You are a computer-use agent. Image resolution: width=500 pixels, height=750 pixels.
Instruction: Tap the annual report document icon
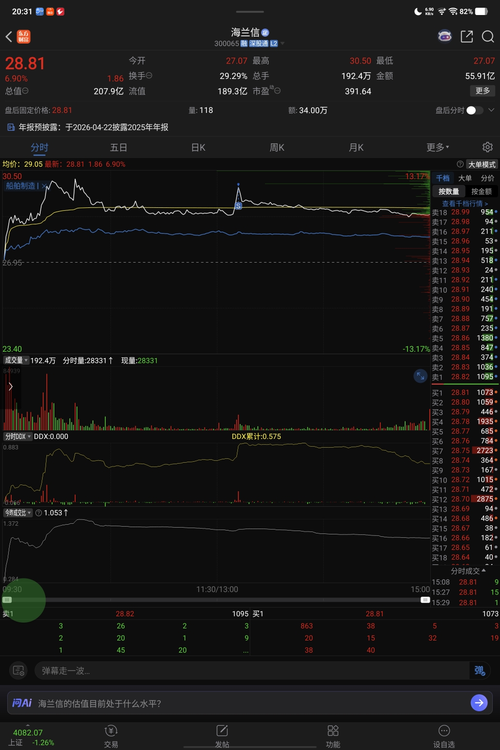pyautogui.click(x=11, y=127)
